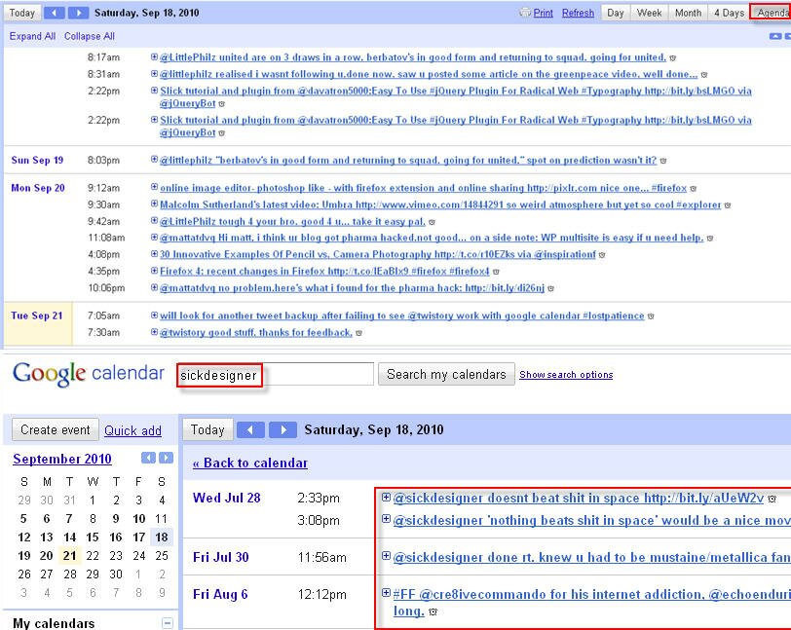The height and width of the screenshot is (630, 791).
Task: Select the Agenda view tab
Action: coord(771,13)
